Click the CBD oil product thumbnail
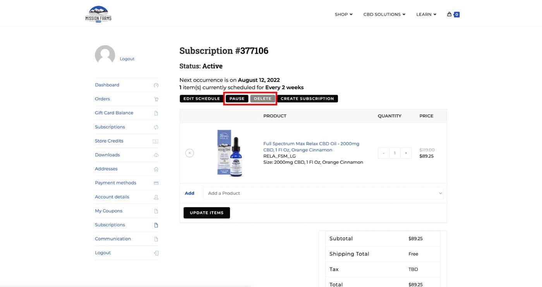 coord(230,153)
